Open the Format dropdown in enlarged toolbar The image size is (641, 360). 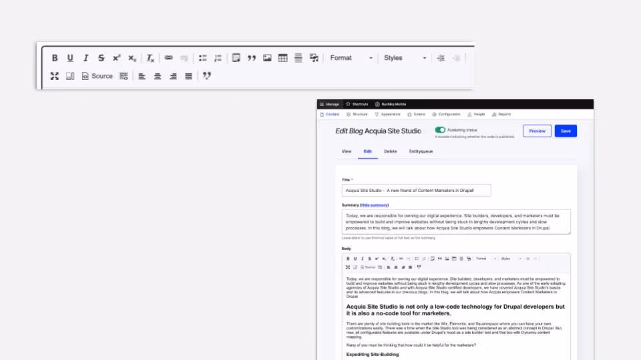(351, 58)
